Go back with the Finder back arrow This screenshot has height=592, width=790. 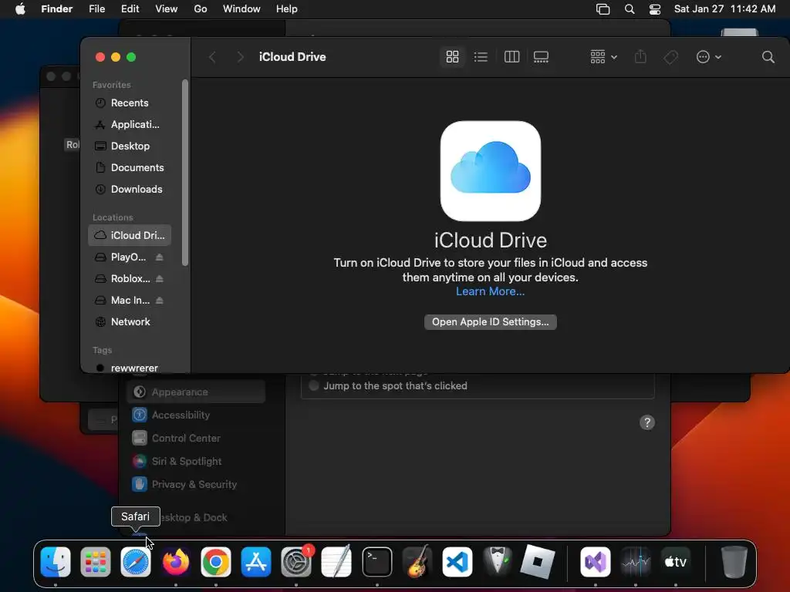point(213,57)
